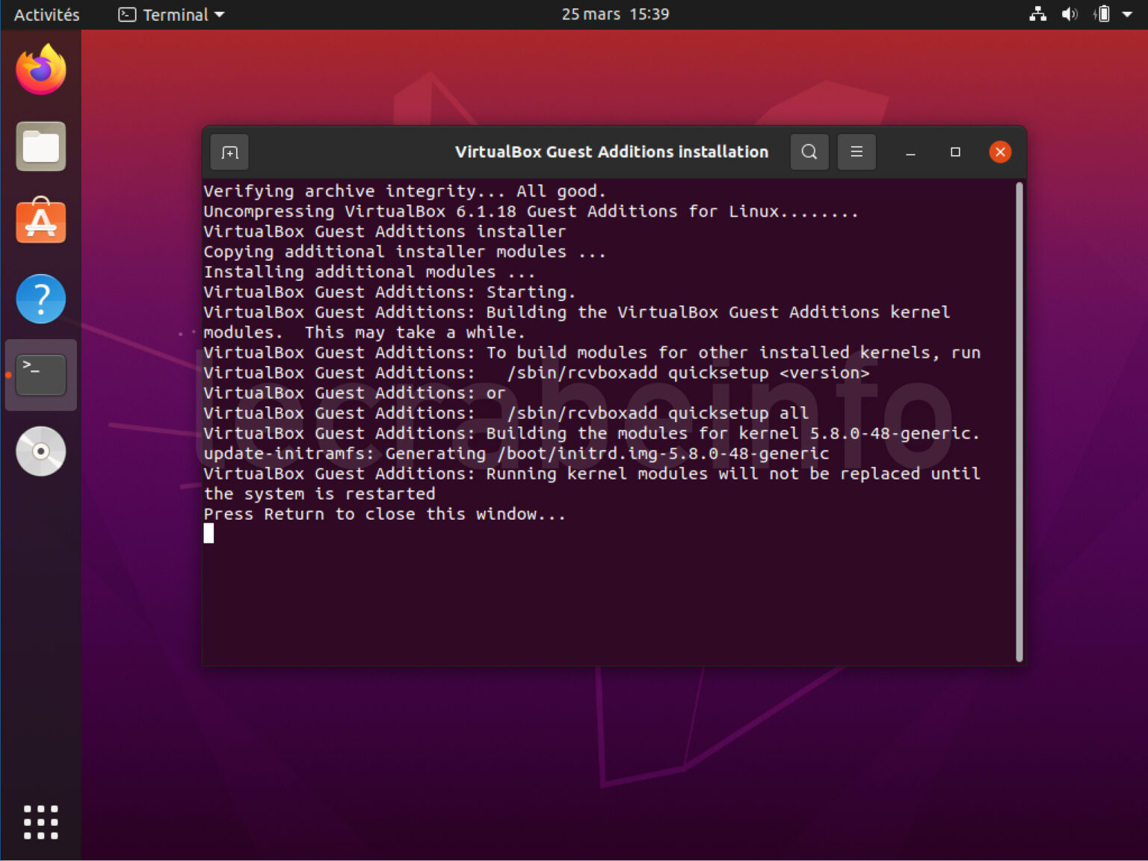Show applications grid
Viewport: 1148px width, 861px height.
click(x=41, y=822)
